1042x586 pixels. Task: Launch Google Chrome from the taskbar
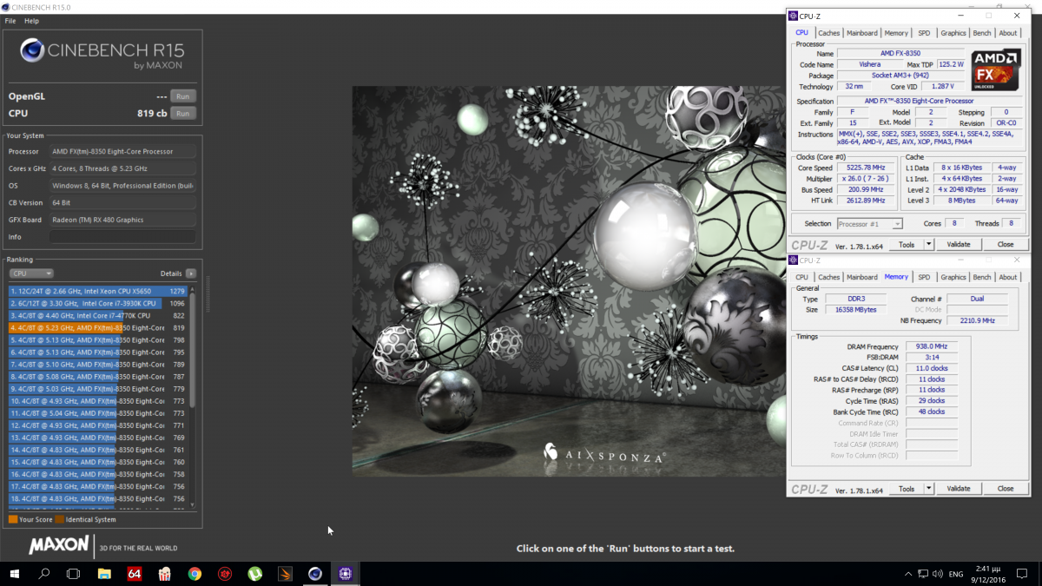pos(195,574)
